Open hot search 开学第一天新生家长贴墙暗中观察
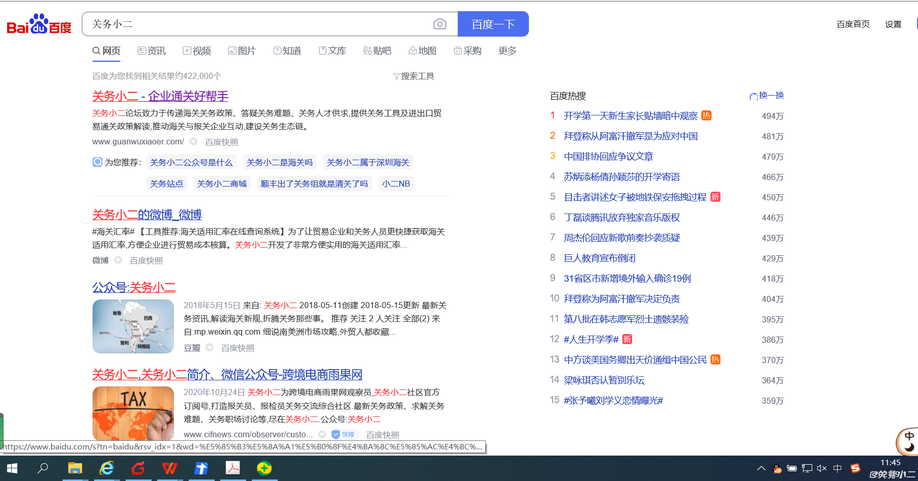918x481 pixels. click(631, 116)
